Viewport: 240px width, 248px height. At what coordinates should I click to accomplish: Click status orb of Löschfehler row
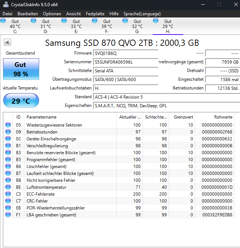[8, 166]
